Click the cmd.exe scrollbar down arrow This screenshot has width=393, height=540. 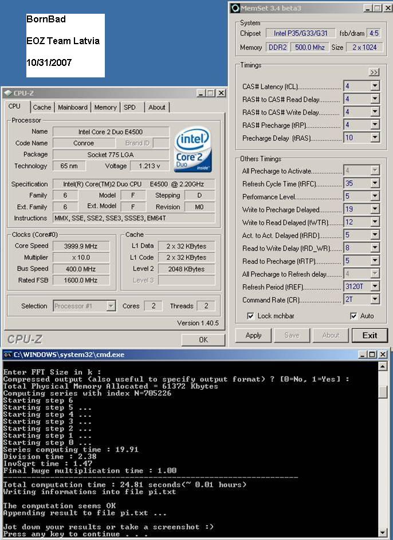click(383, 532)
